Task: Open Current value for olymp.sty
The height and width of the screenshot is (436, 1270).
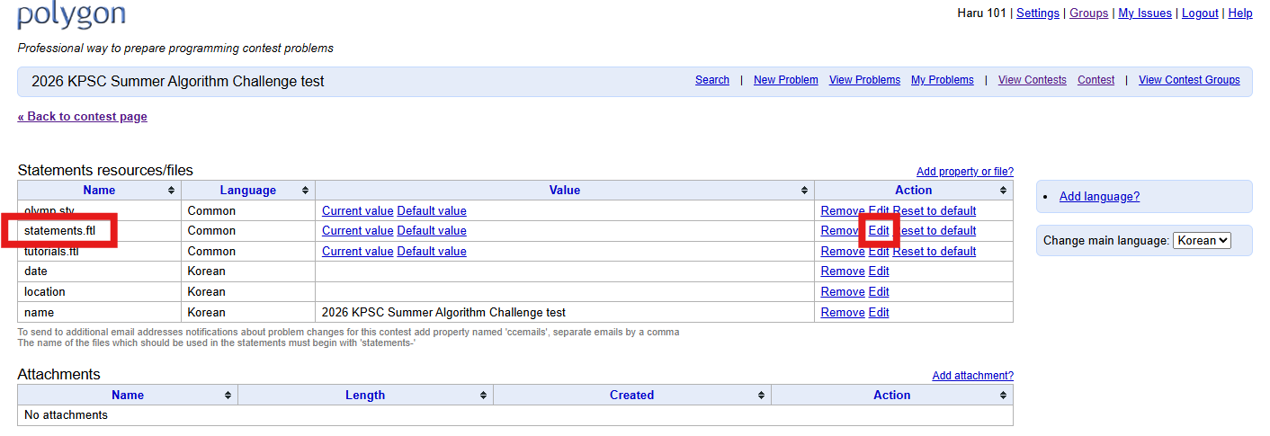Action: (x=358, y=211)
